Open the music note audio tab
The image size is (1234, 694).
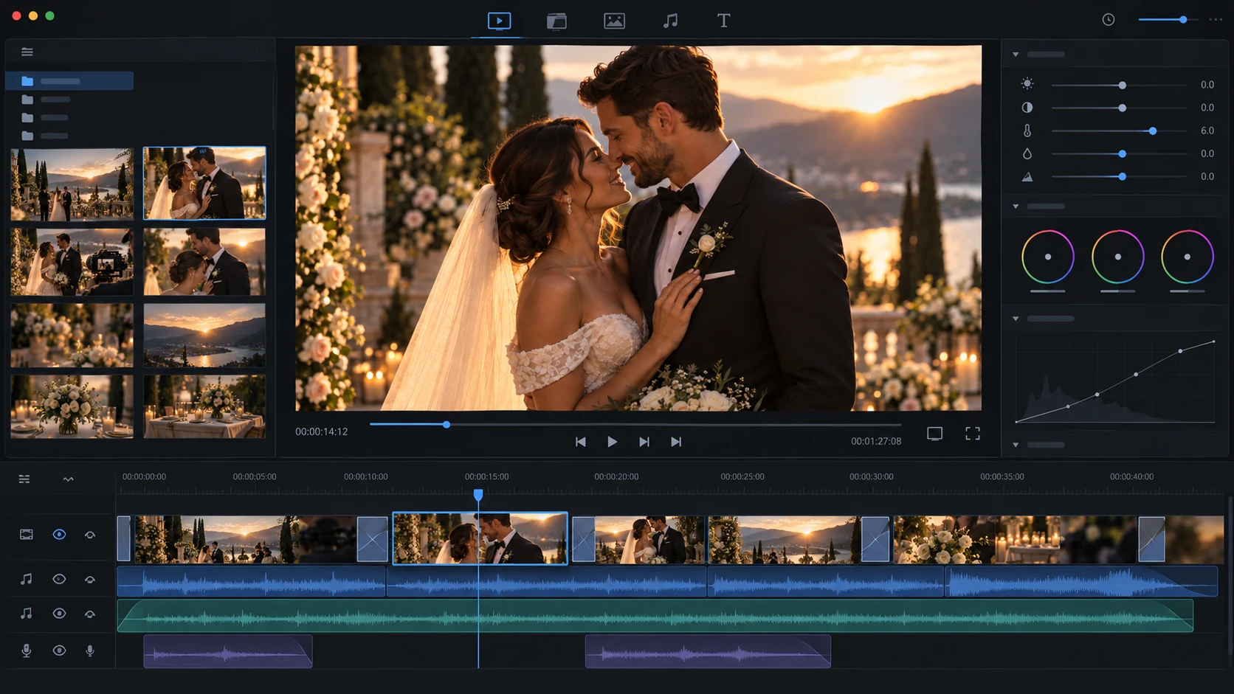point(670,21)
